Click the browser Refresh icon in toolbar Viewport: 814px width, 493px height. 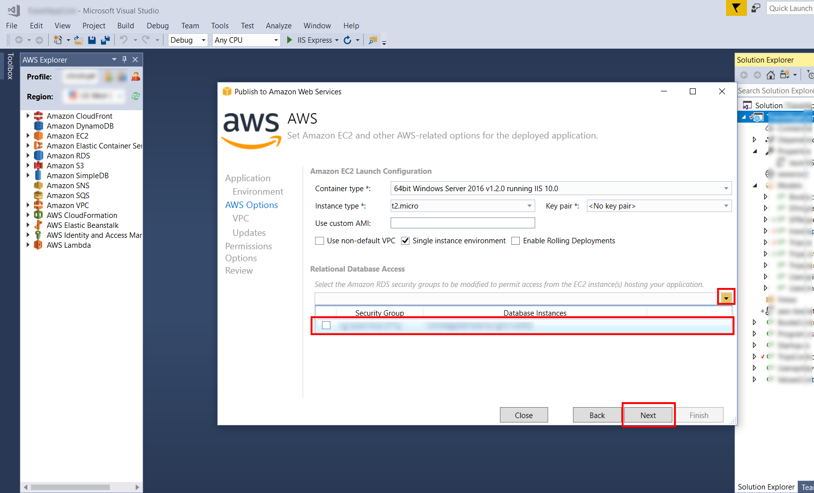347,40
